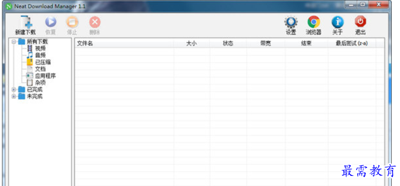Select the 应用程序 applications category

(41, 75)
